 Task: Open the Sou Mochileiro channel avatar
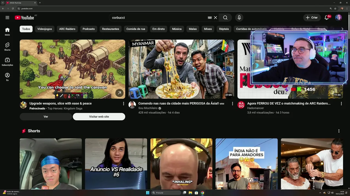tap(132, 105)
